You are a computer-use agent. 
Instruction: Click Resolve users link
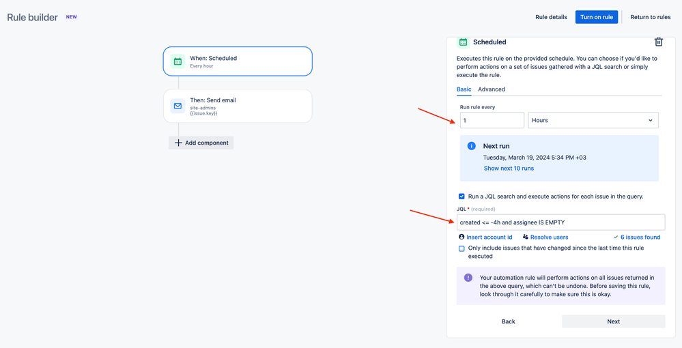pos(549,237)
